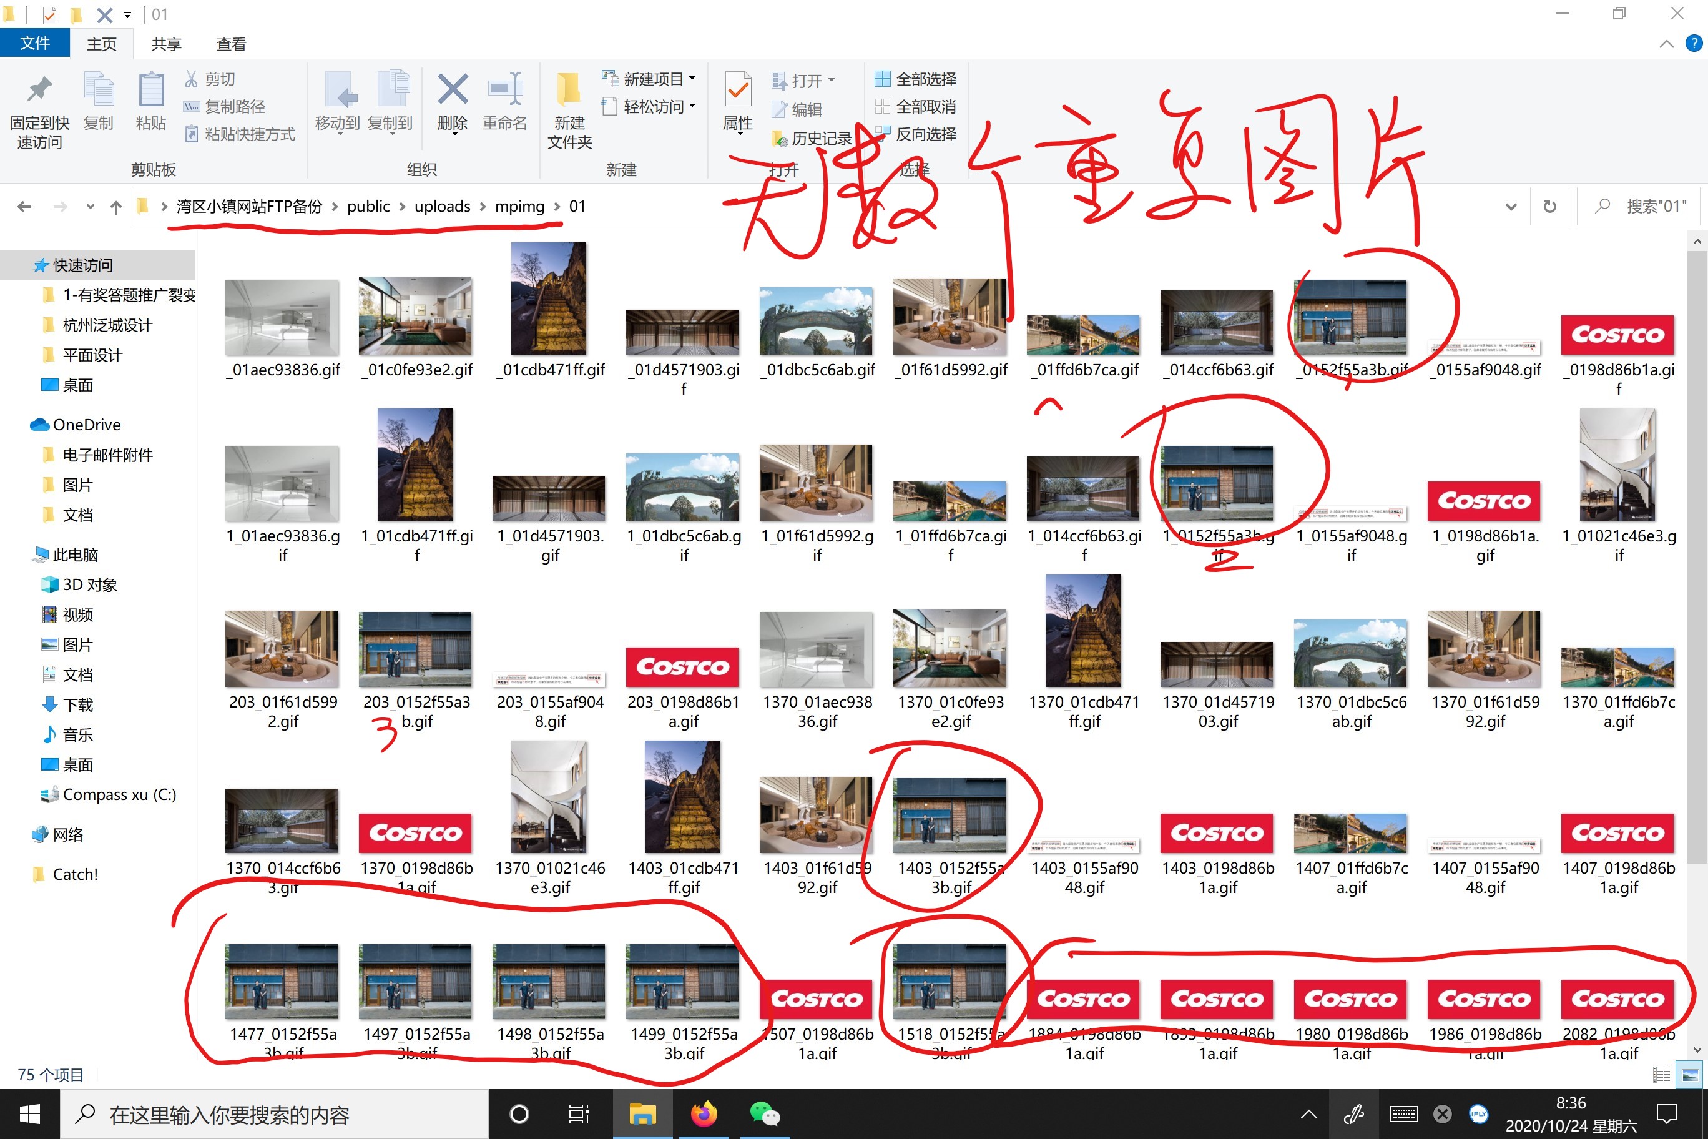This screenshot has width=1708, height=1139.
Task: Click the red Delete X icon
Action: point(452,89)
